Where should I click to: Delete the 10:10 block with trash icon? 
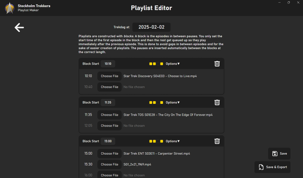pyautogui.click(x=217, y=64)
